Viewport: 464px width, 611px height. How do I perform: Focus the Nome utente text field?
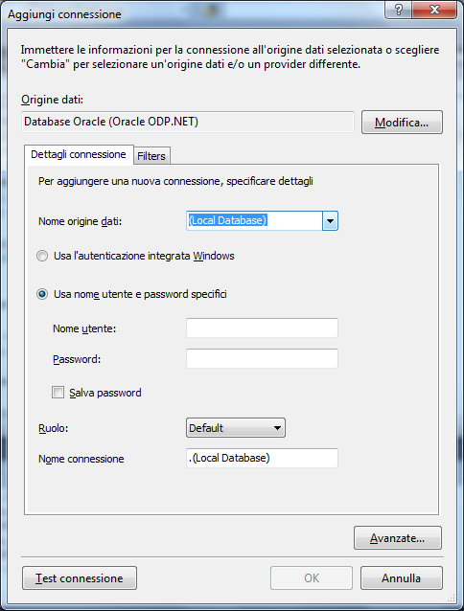[x=262, y=328]
